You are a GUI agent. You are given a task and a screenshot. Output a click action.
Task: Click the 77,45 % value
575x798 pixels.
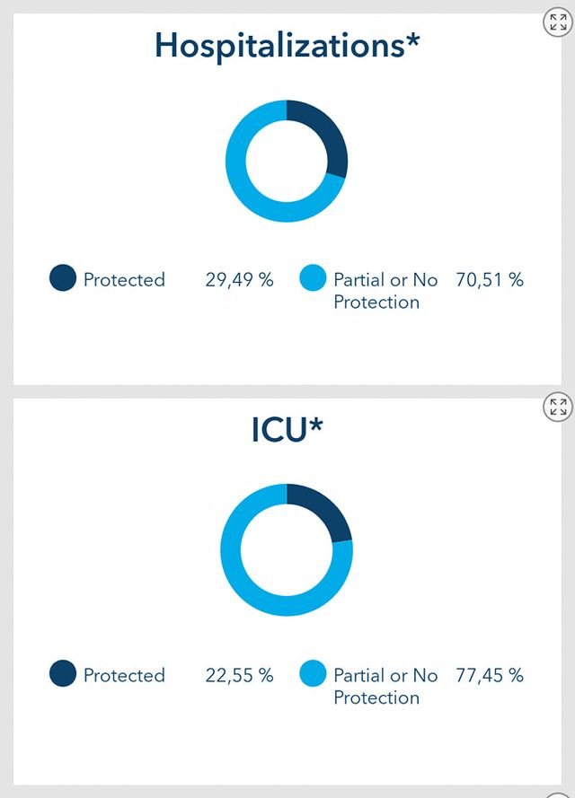[x=490, y=675]
